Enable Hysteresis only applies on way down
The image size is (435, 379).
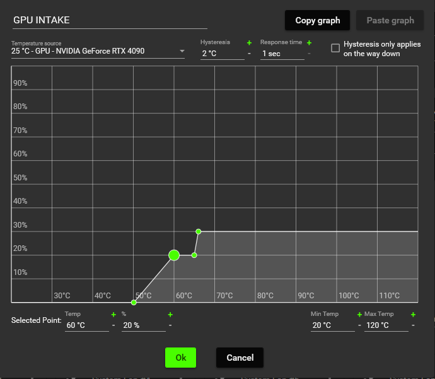(335, 48)
